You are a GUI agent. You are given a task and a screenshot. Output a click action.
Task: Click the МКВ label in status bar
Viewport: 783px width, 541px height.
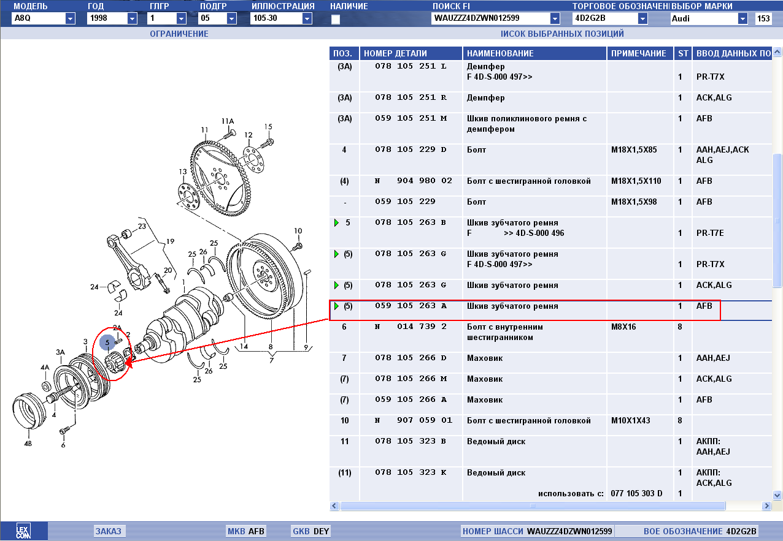coord(236,531)
